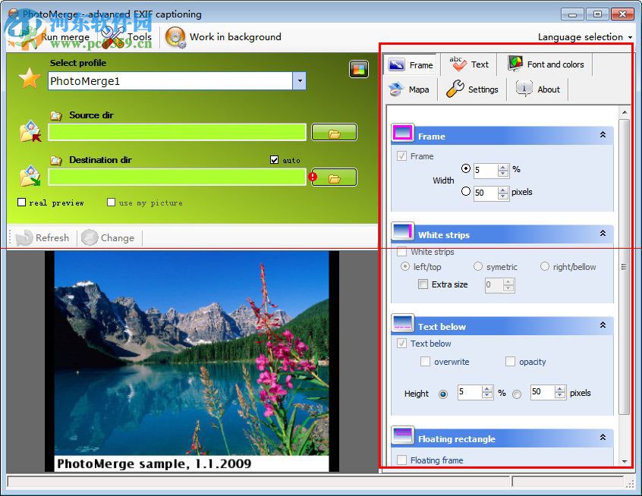Toggle the use my picture checkbox

point(111,202)
